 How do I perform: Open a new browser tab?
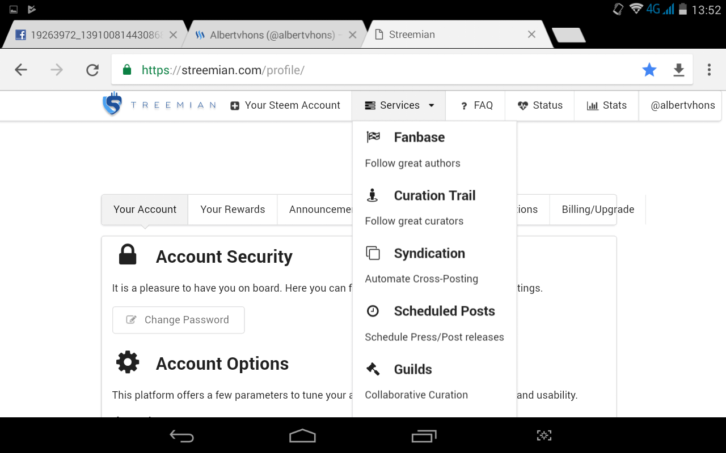click(568, 35)
